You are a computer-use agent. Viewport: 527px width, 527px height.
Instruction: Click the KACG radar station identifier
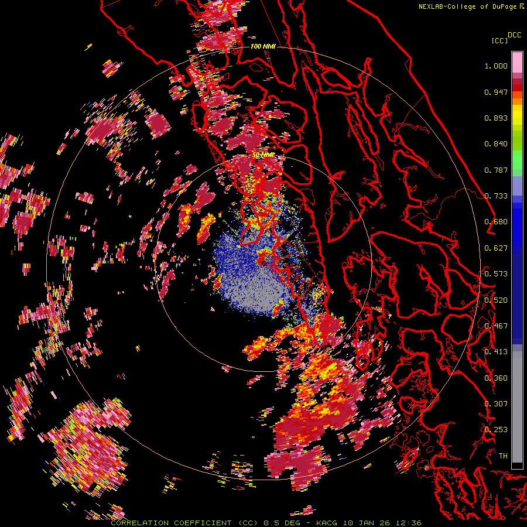pyautogui.click(x=328, y=523)
